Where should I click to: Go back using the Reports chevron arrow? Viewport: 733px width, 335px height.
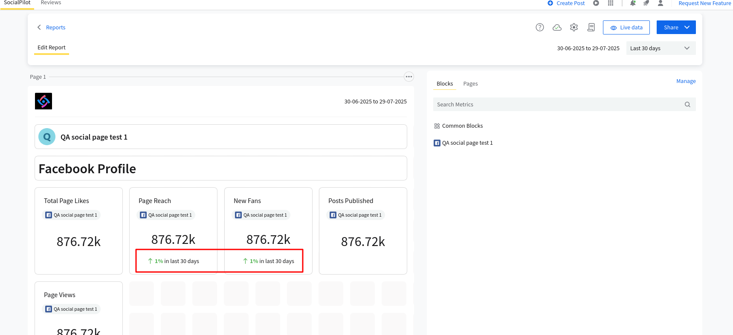(x=39, y=27)
